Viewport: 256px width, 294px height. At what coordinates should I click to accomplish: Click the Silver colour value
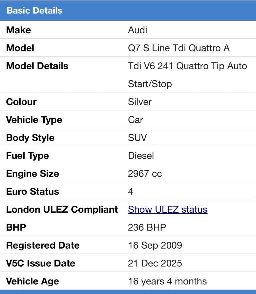[x=140, y=102]
